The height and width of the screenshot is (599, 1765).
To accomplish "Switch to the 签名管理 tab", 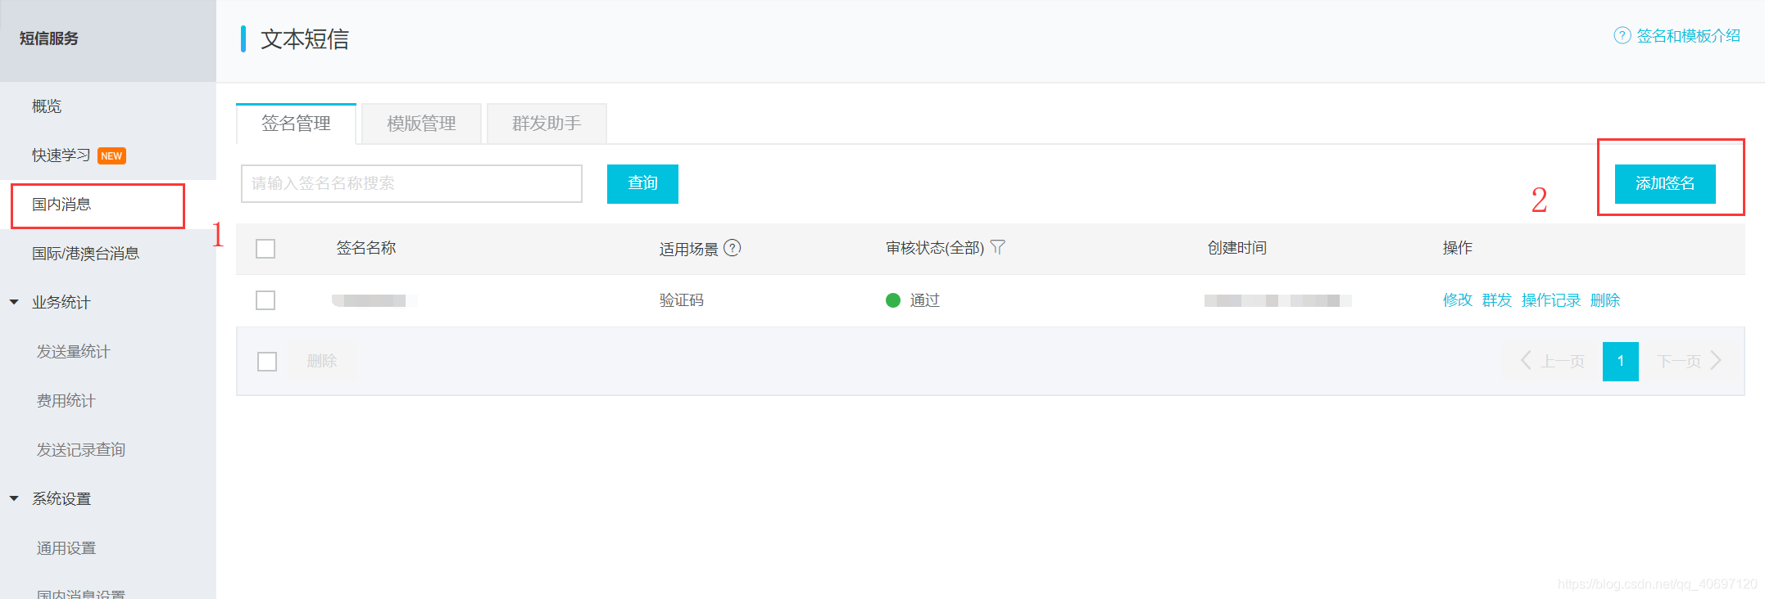I will coord(296,124).
